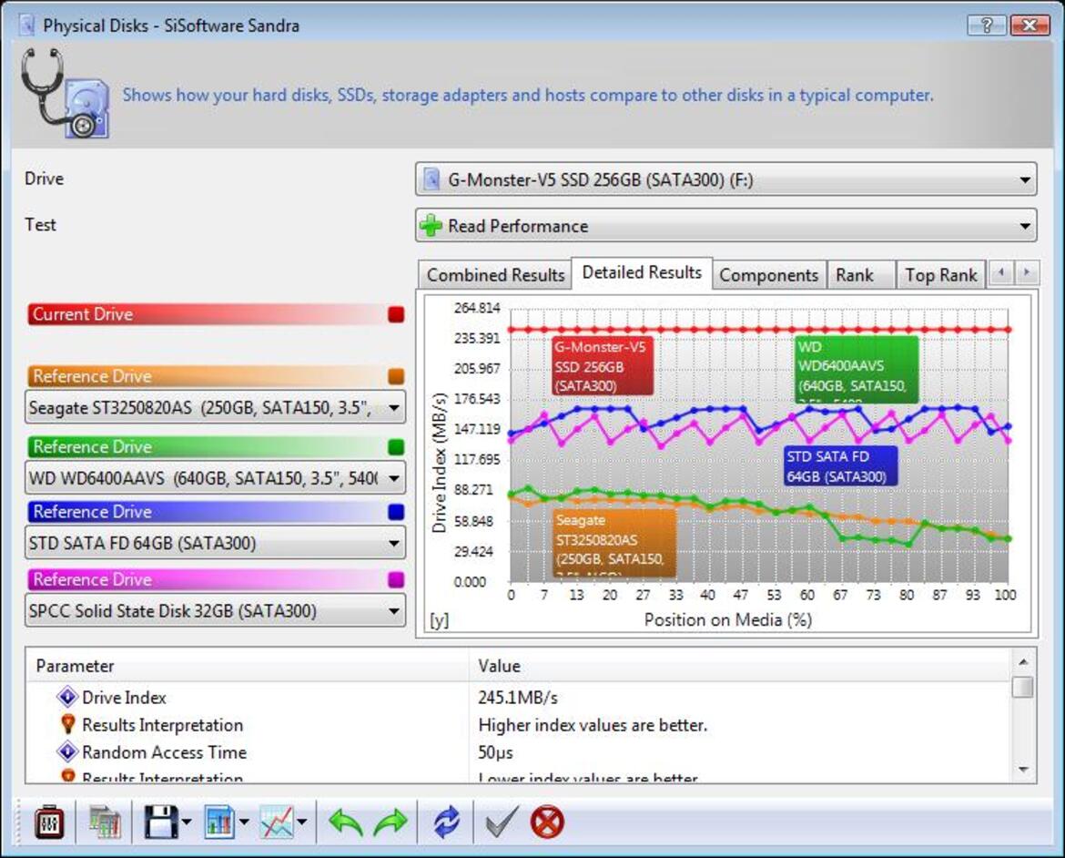Click the drive icon next to G-Monster-V5
Image resolution: width=1065 pixels, height=858 pixels.
click(431, 179)
